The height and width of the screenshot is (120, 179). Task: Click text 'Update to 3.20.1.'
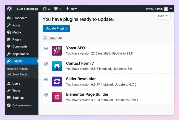click(x=127, y=100)
